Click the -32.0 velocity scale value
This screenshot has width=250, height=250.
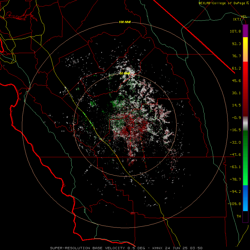(235, 142)
